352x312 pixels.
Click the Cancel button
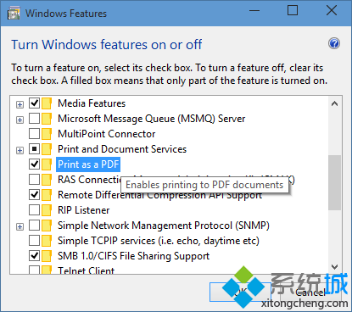pos(310,292)
